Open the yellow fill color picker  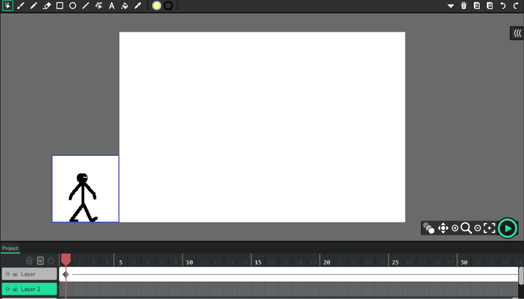(157, 6)
